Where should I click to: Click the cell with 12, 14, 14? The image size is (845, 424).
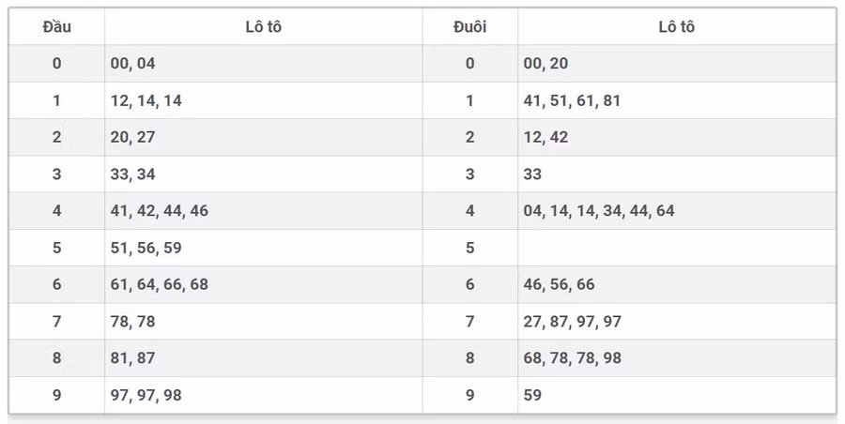[146, 100]
